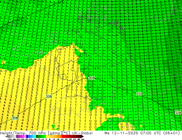The width and height of the screenshot is (182, 140).
Task: Click the '07:00 UTC' time text
Action: (150, 133)
